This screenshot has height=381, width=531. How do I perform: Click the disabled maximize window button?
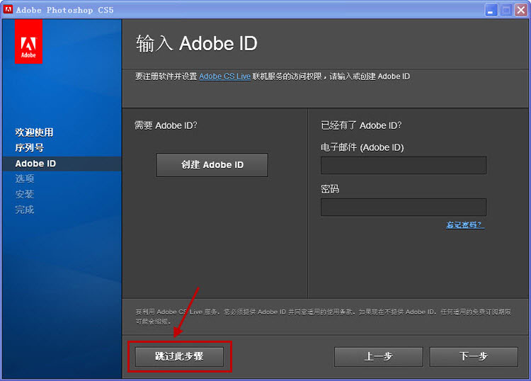pos(506,10)
